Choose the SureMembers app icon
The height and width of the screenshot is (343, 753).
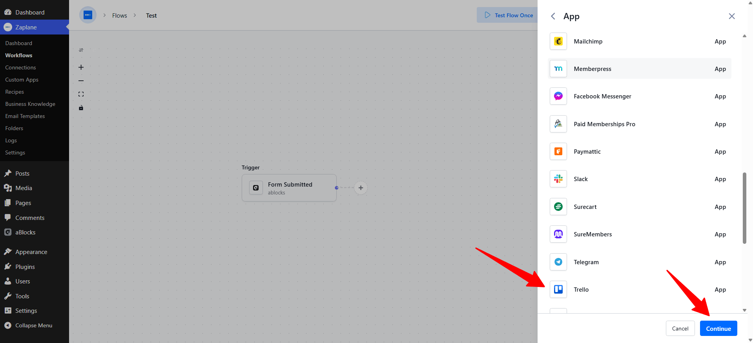[558, 234]
